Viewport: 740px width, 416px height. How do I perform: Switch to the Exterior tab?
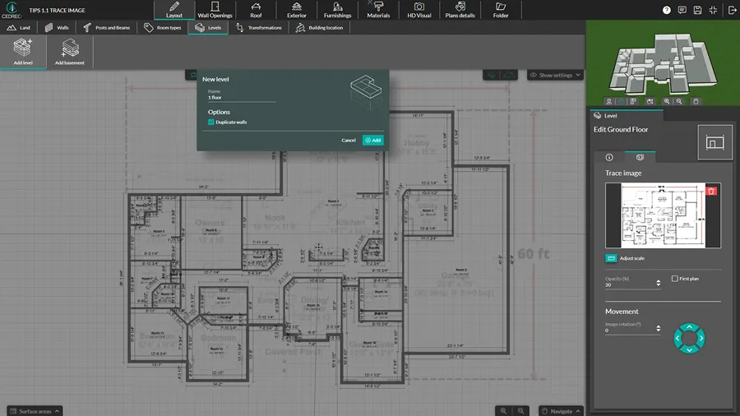point(296,10)
